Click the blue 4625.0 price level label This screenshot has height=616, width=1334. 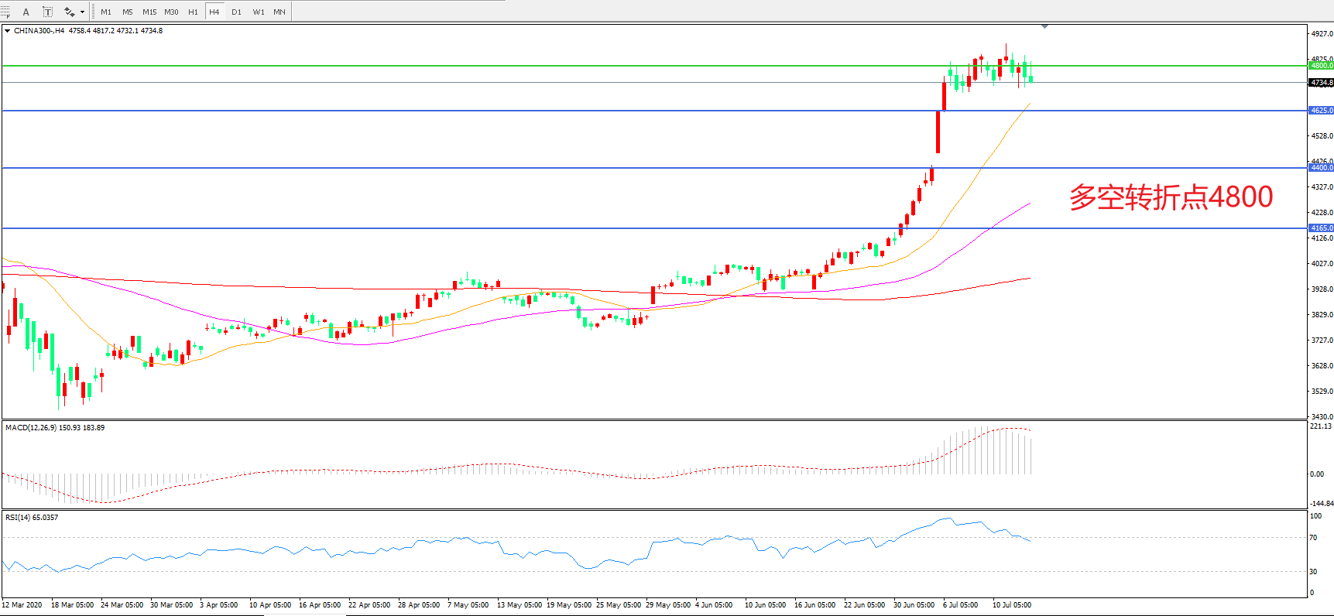(1321, 111)
